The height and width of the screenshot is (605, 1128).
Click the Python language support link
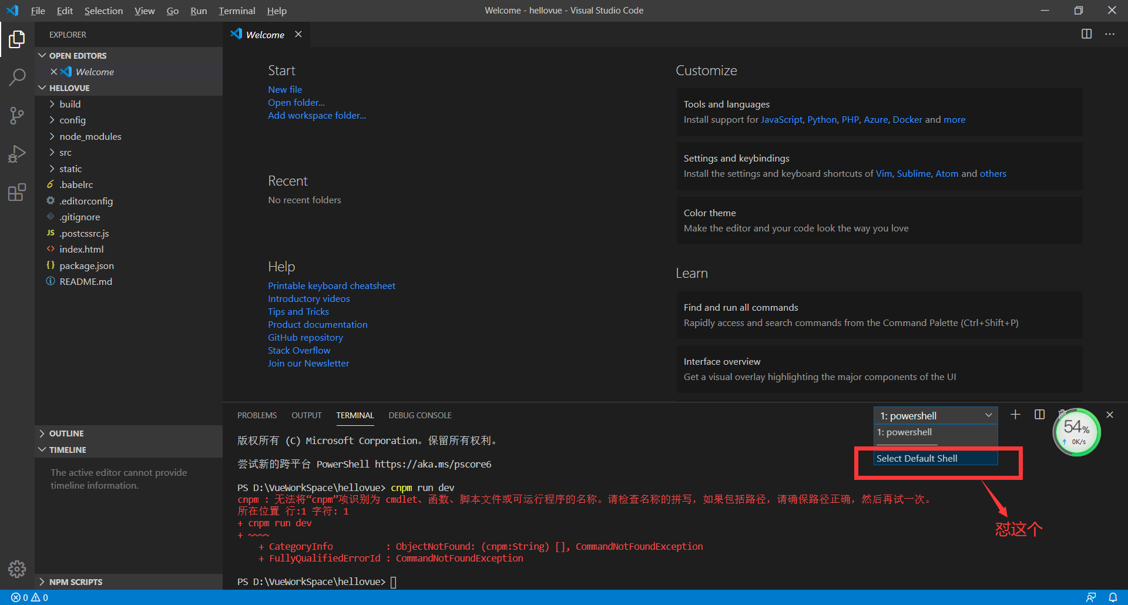click(x=822, y=119)
